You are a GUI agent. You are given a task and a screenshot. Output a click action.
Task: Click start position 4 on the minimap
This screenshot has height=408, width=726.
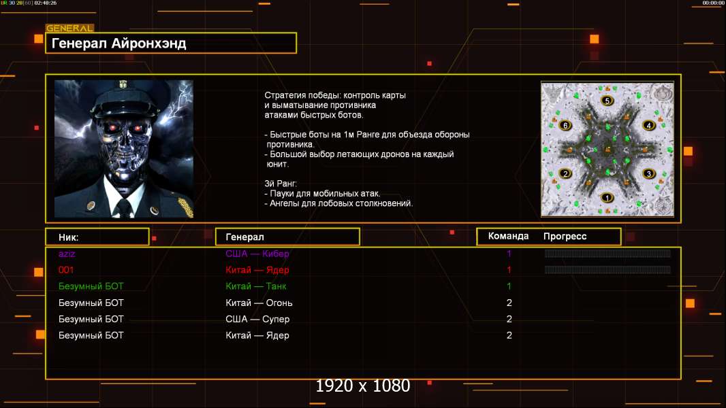tap(648, 125)
